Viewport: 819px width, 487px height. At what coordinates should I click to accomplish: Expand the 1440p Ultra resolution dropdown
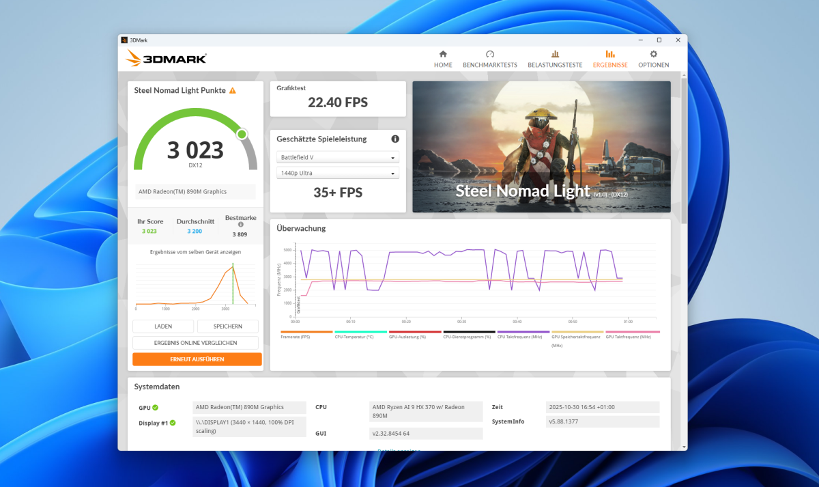coord(337,173)
